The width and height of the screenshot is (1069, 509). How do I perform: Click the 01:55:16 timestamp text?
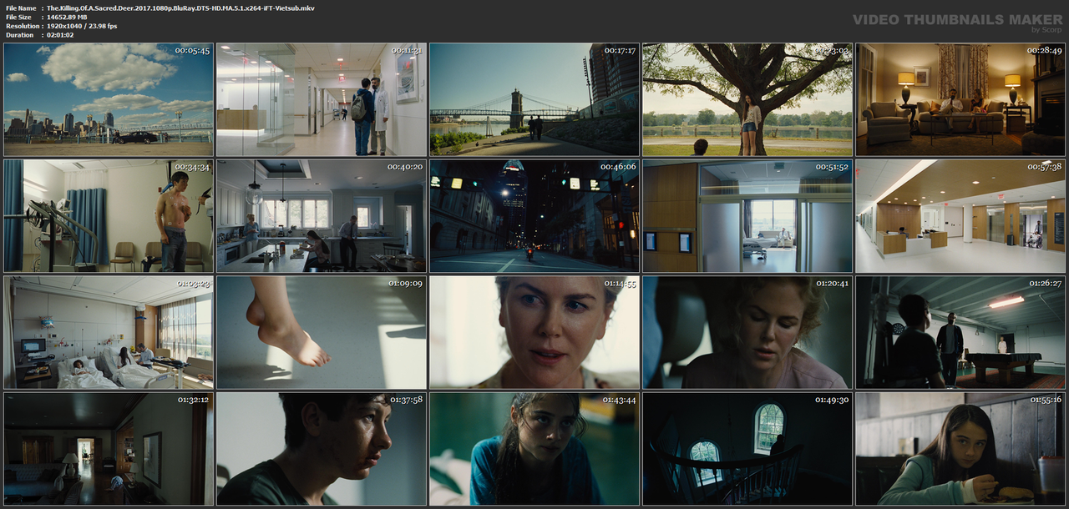[x=1045, y=401]
